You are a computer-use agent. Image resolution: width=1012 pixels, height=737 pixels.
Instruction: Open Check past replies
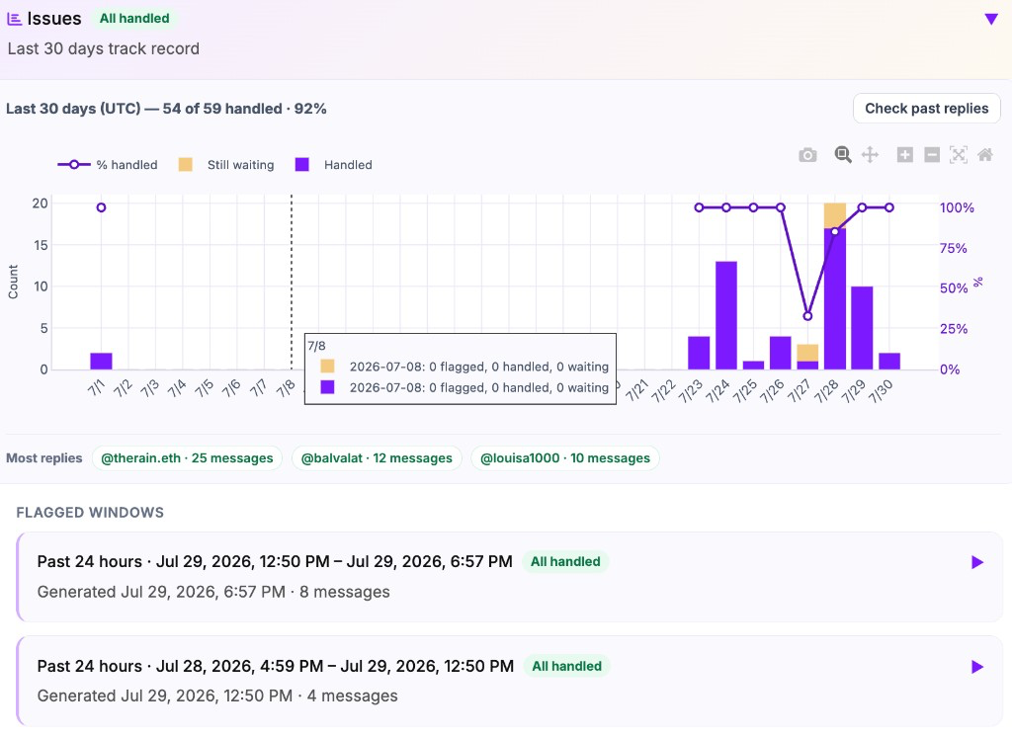(x=927, y=109)
